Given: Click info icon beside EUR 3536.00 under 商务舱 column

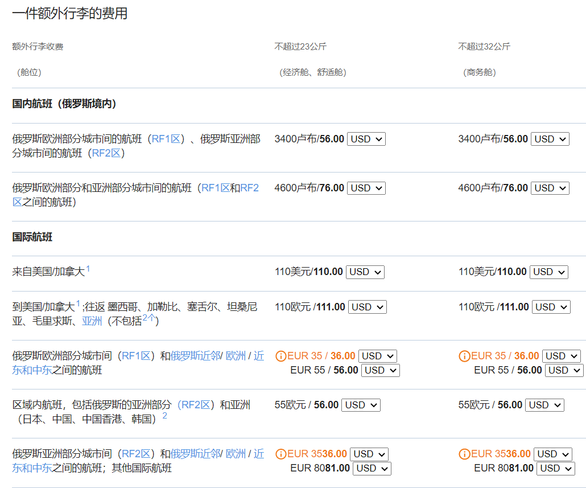Looking at the screenshot, I should pos(464,454).
